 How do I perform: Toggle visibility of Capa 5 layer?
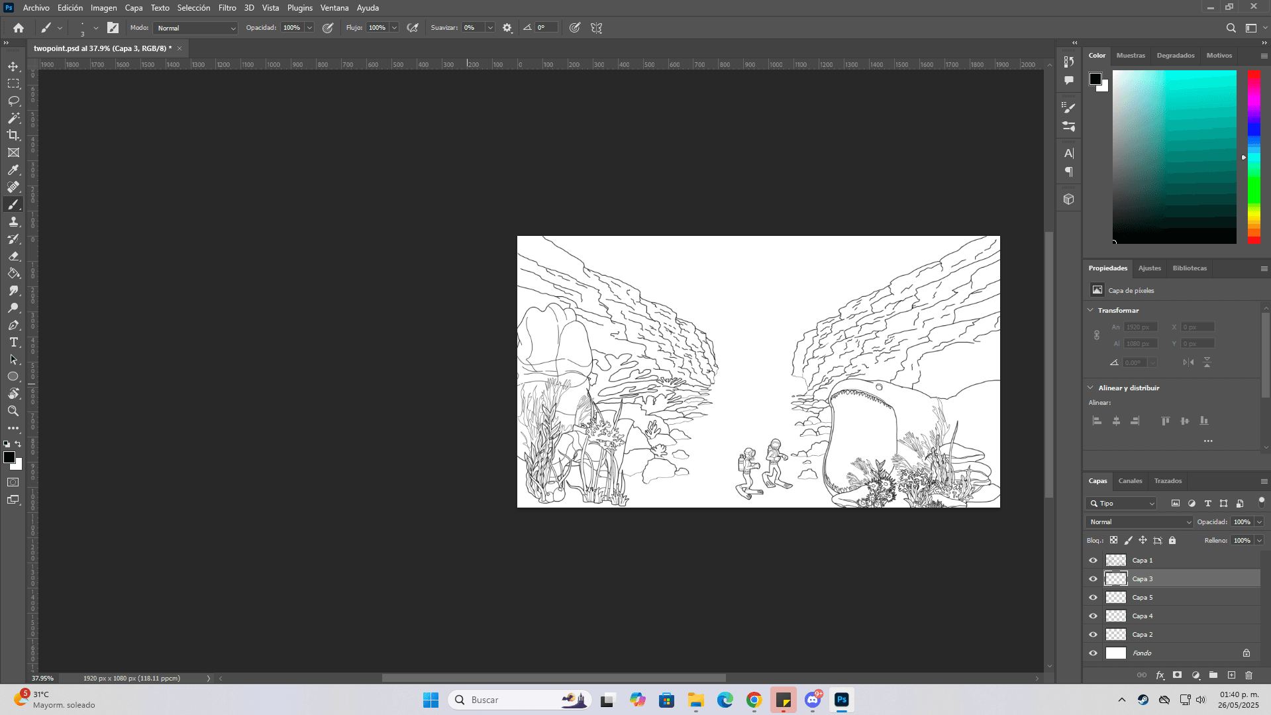[x=1093, y=597]
